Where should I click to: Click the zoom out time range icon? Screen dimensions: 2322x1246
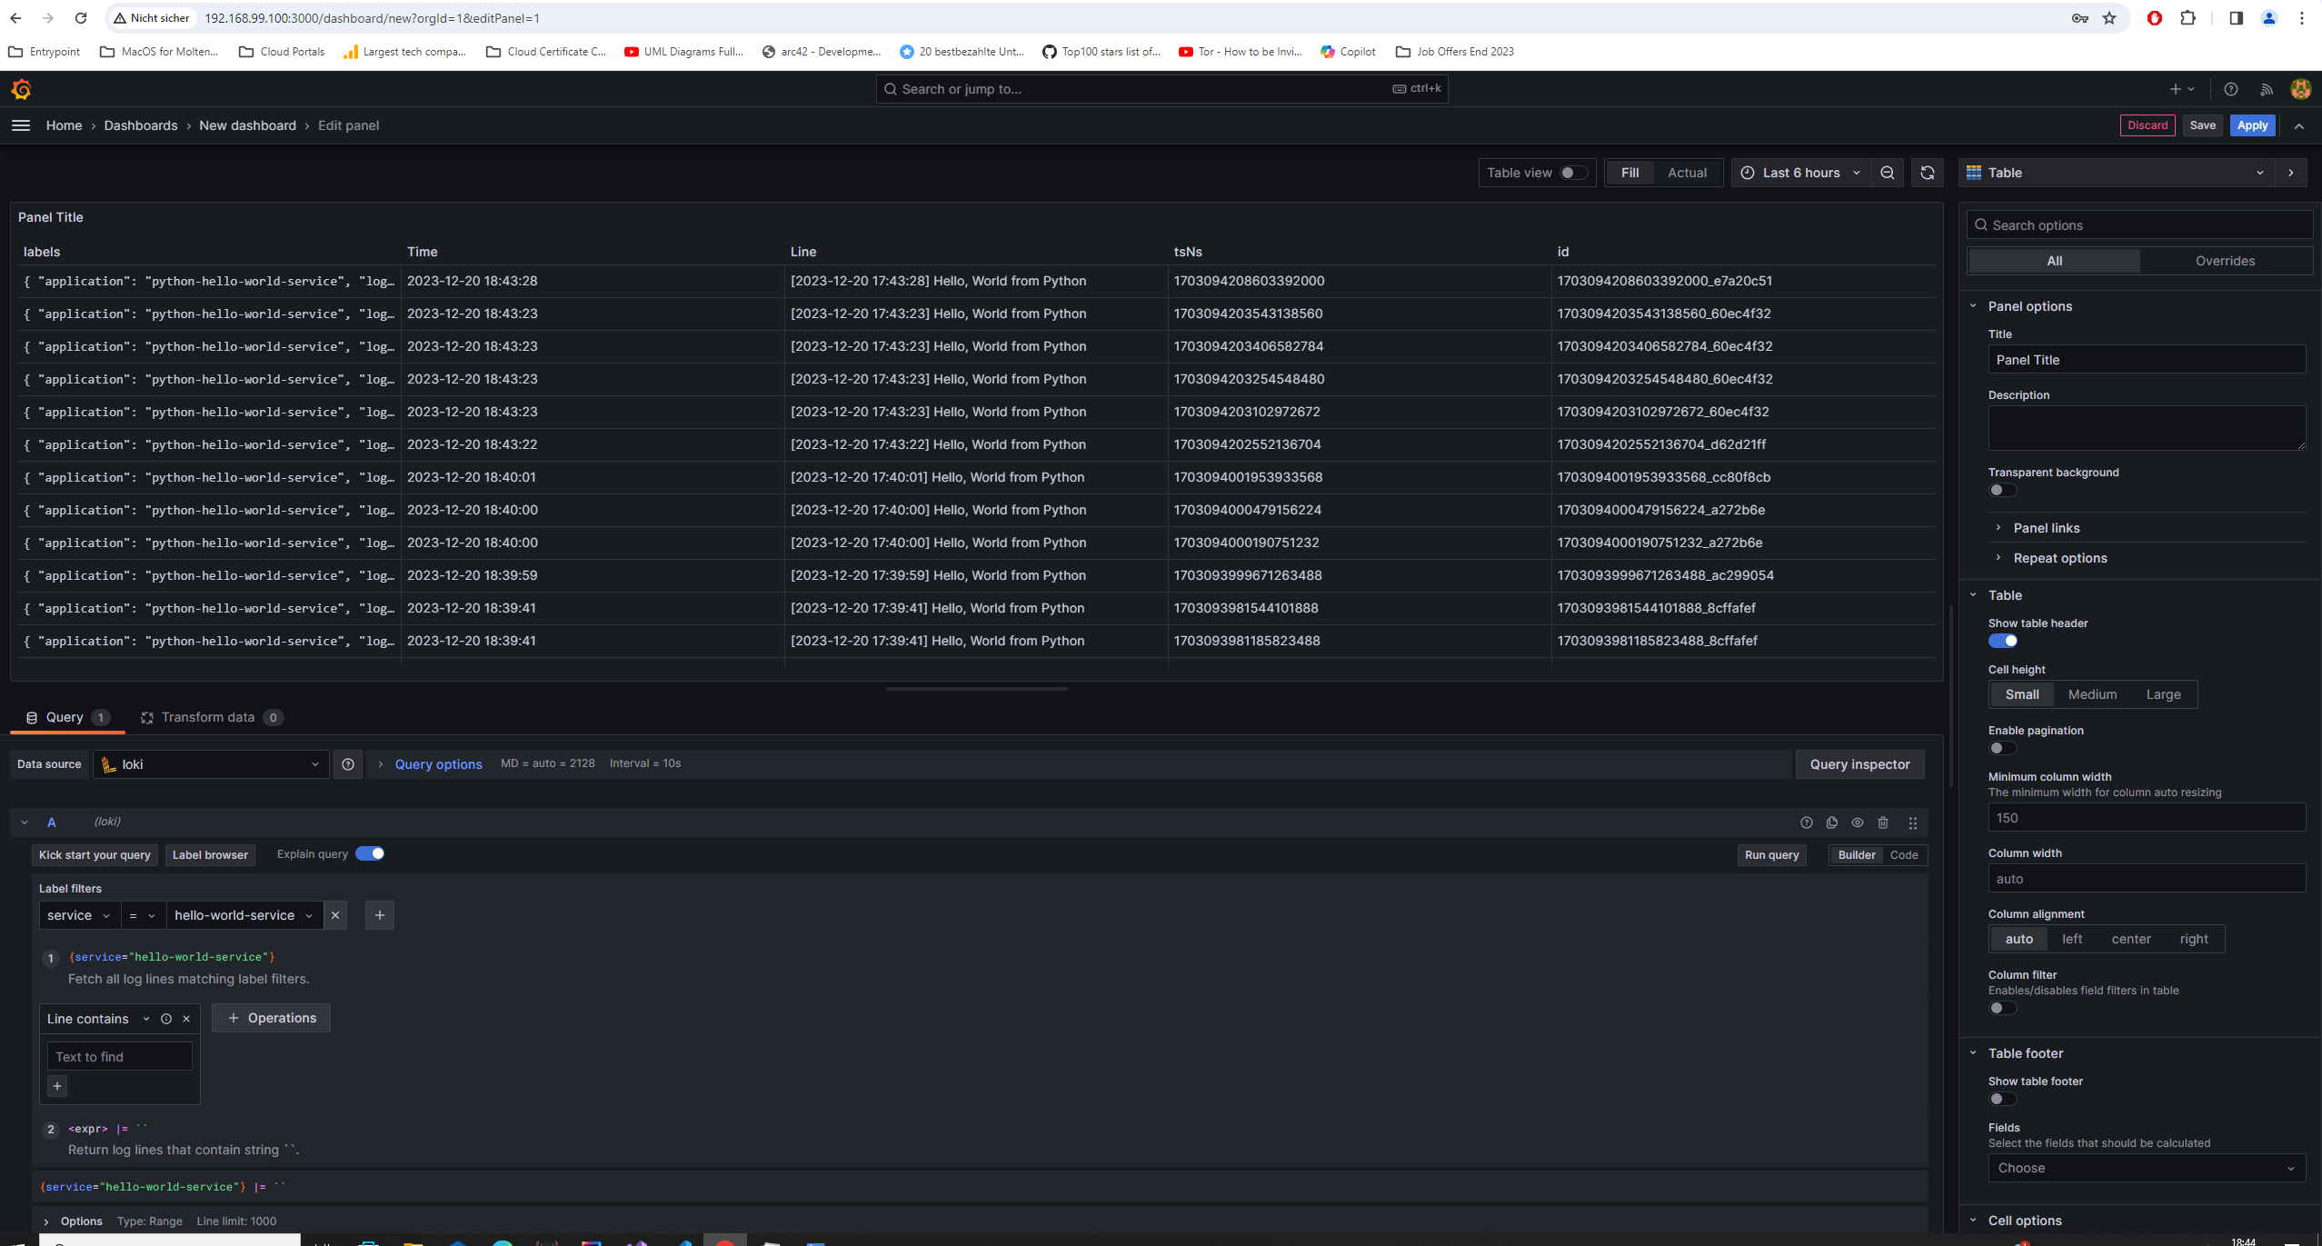[1888, 173]
